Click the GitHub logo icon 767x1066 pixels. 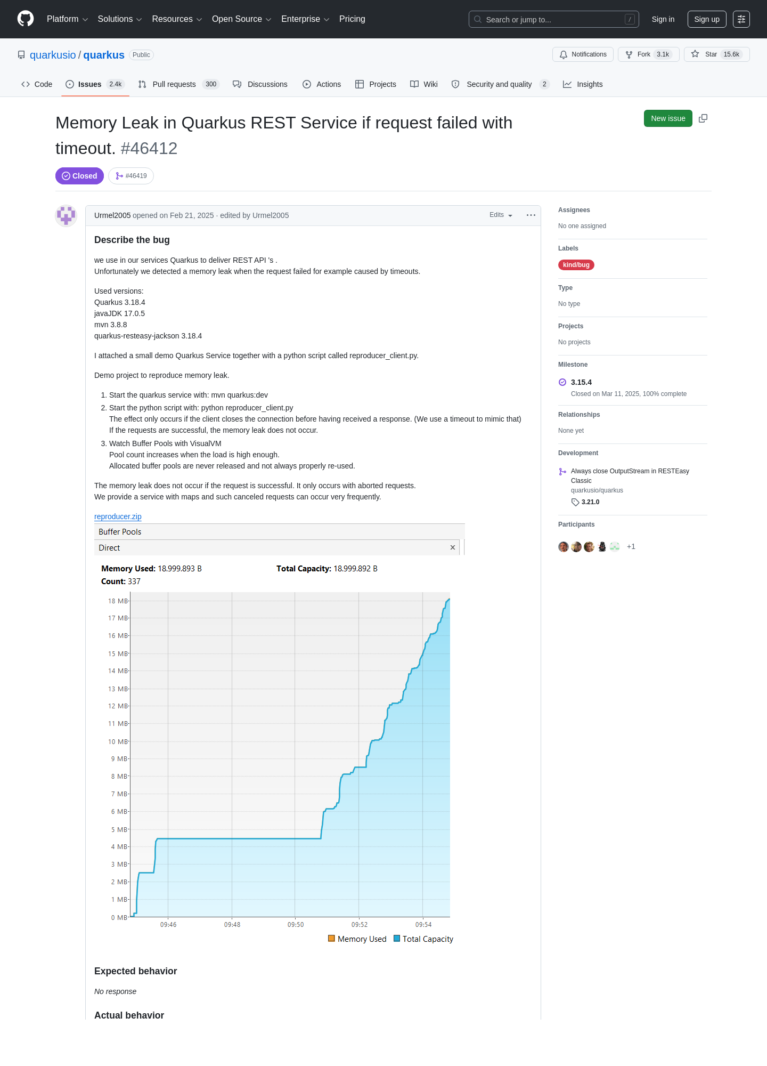26,19
